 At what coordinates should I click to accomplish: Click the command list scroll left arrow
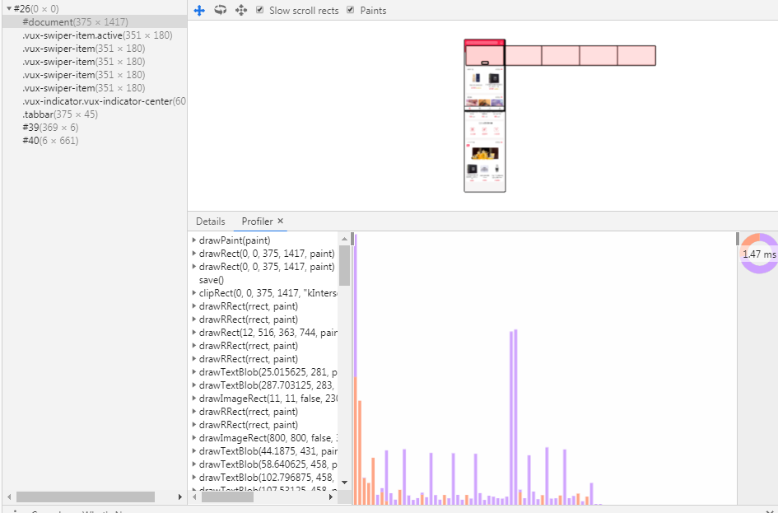[x=195, y=497]
